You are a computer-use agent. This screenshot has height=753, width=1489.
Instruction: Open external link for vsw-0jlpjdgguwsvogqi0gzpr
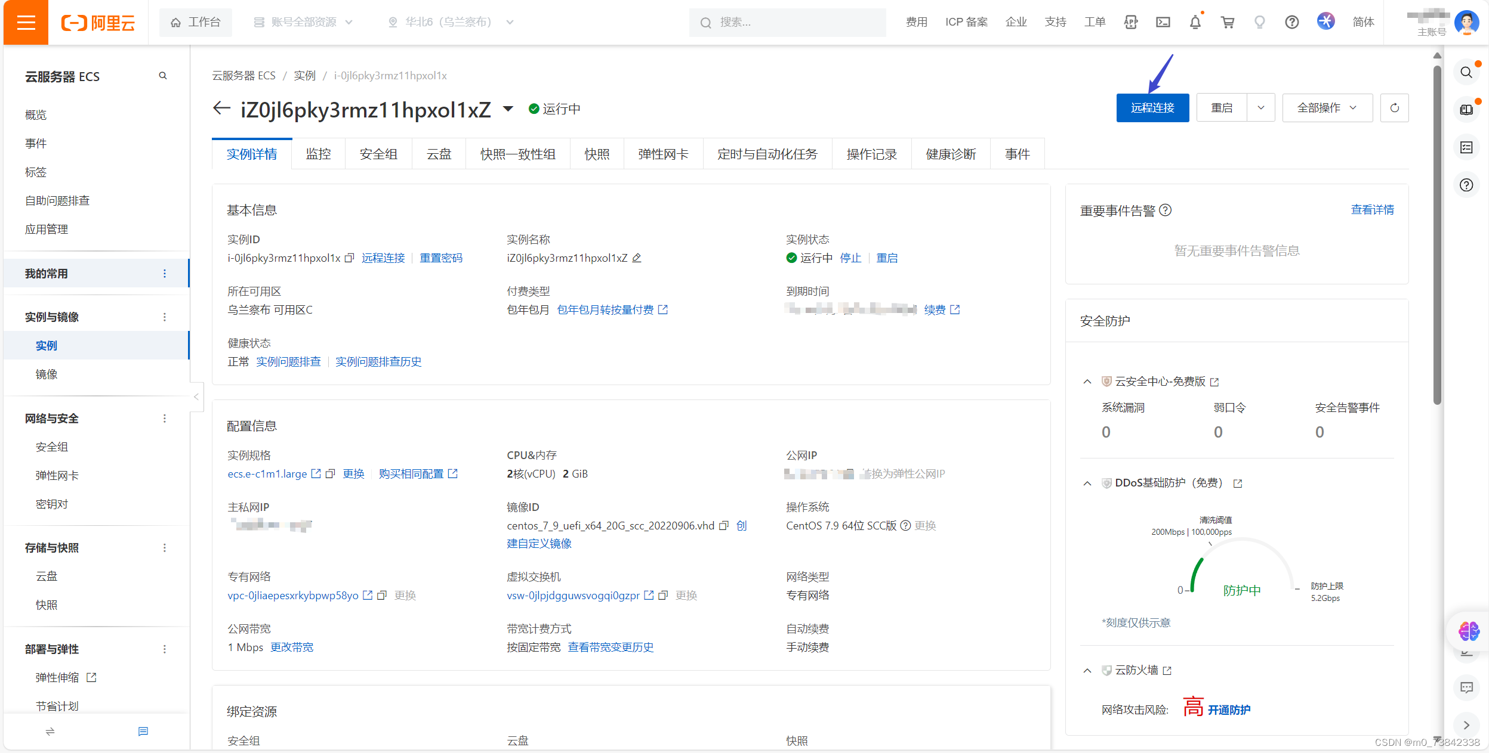coord(649,596)
